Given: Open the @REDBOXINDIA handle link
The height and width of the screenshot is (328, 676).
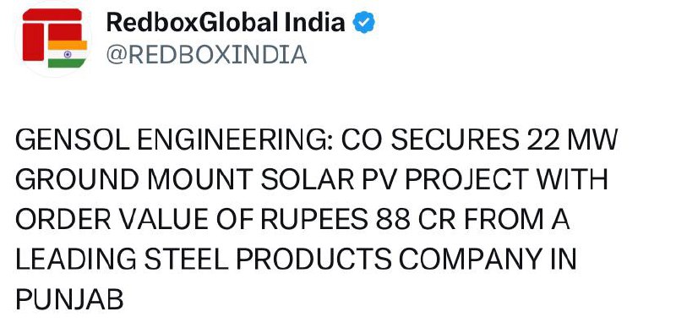Looking at the screenshot, I should 206,55.
